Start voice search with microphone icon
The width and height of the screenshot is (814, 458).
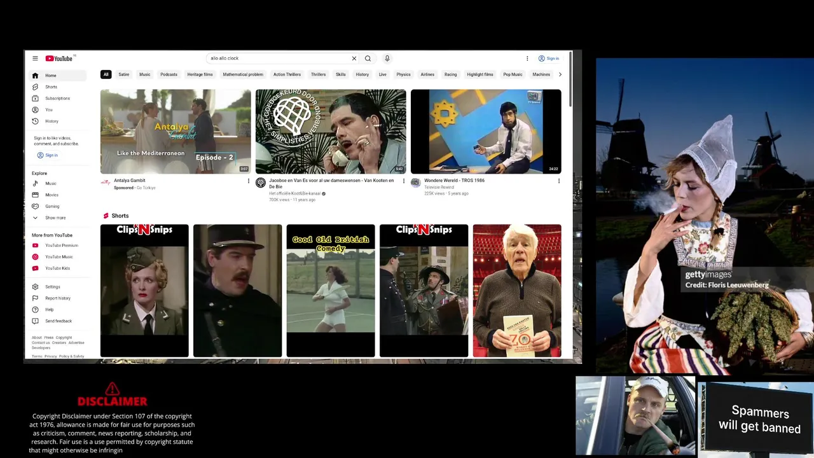coord(387,59)
